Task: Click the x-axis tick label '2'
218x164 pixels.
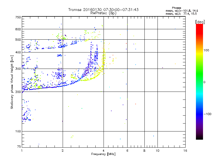Action: click(63, 151)
